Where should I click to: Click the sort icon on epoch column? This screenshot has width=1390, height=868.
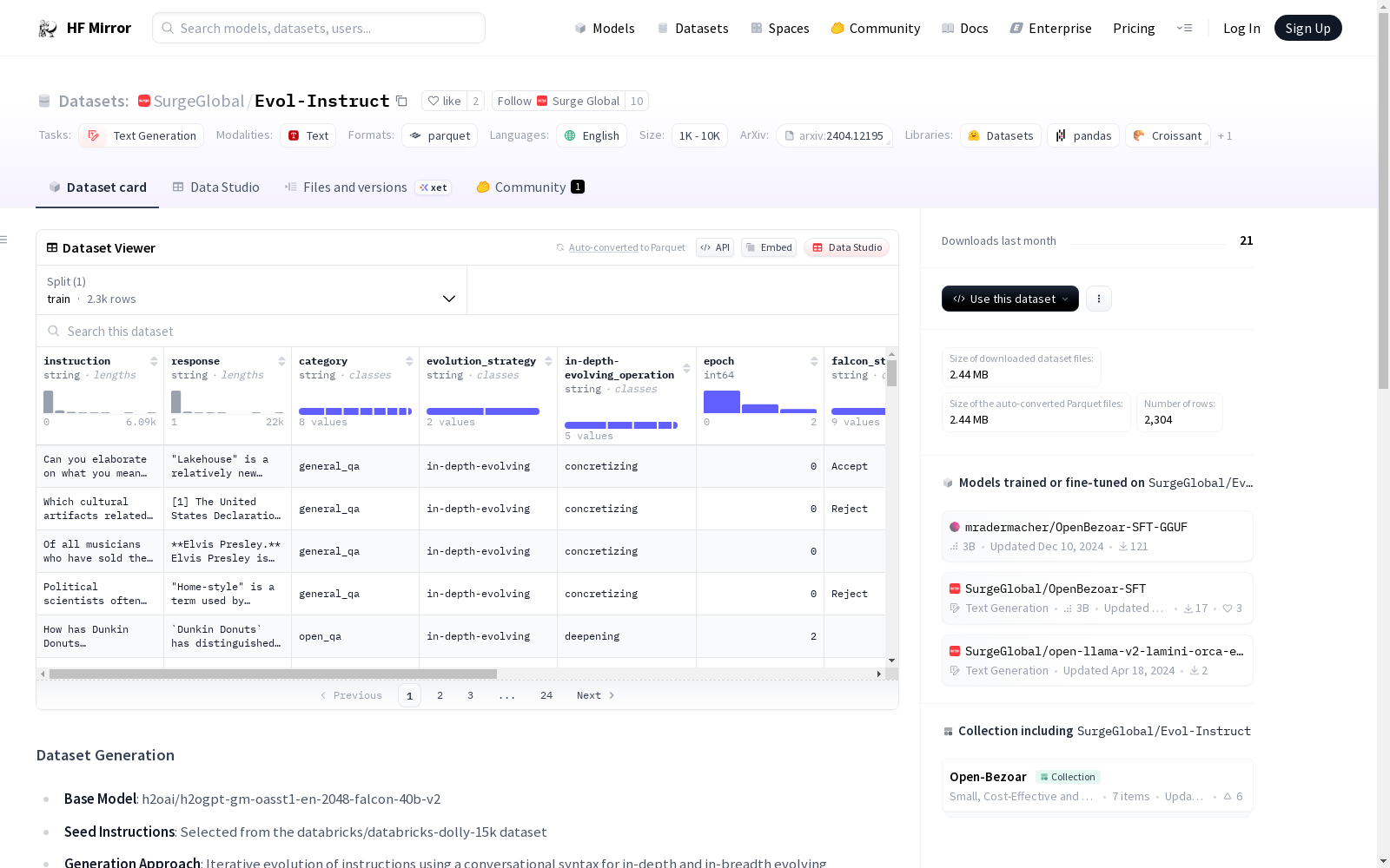coord(814,361)
